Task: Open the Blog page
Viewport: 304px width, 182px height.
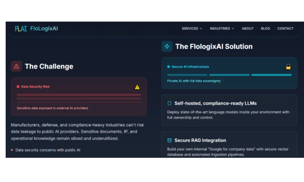Action: pos(266,28)
